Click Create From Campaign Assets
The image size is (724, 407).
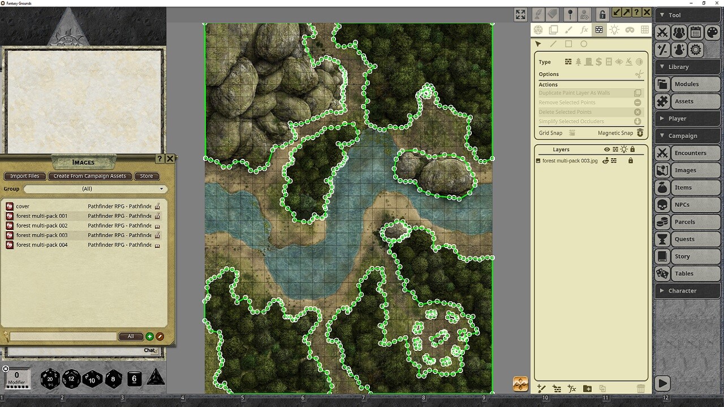90,176
